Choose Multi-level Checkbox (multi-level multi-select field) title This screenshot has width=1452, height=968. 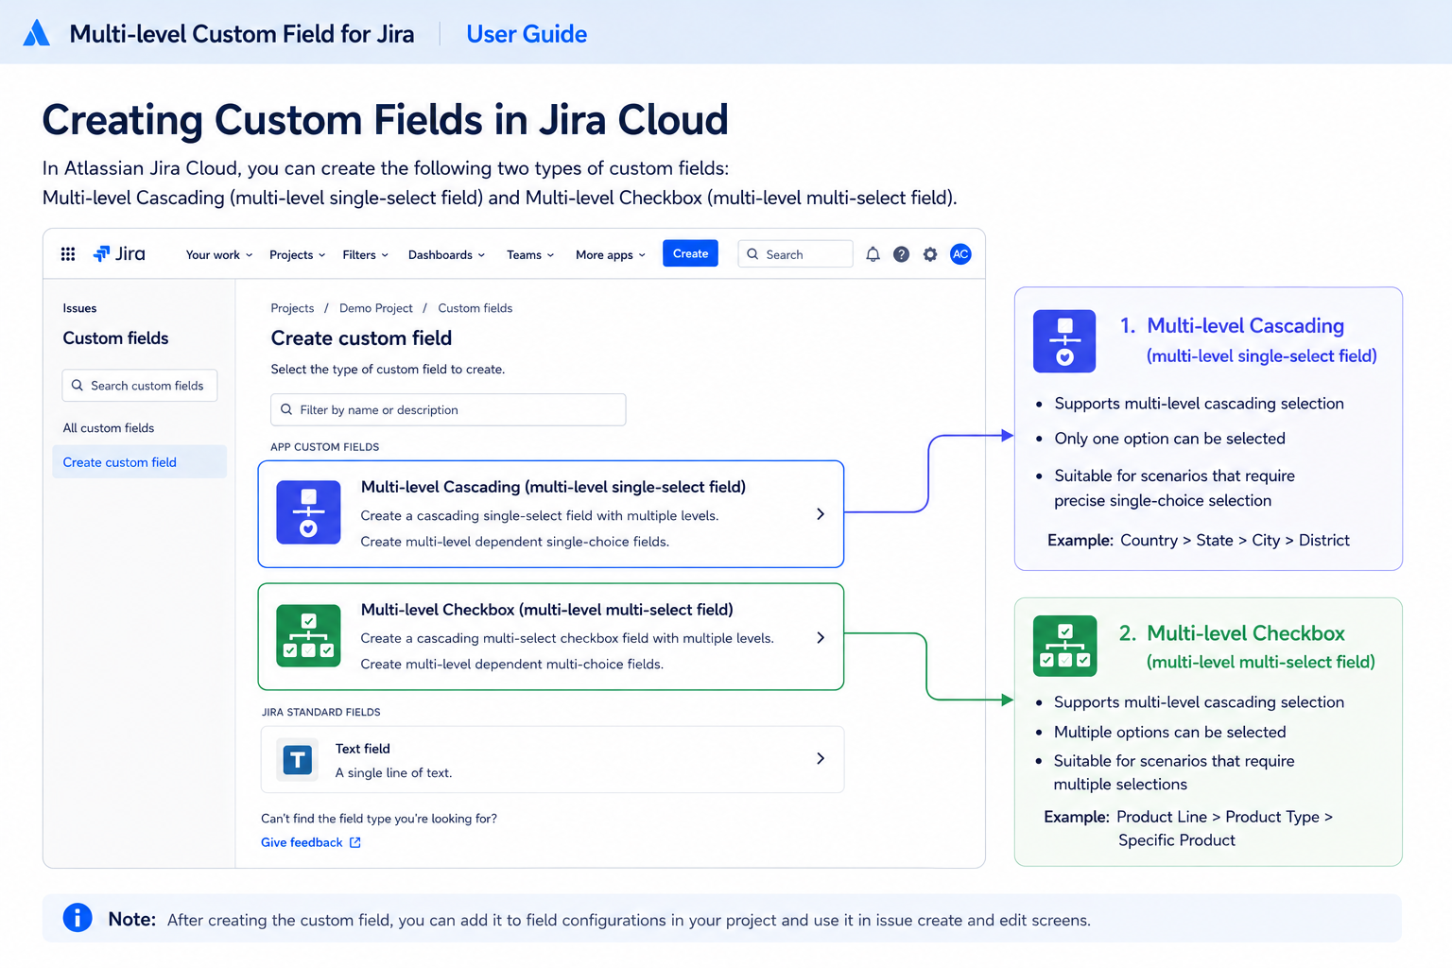click(x=547, y=610)
